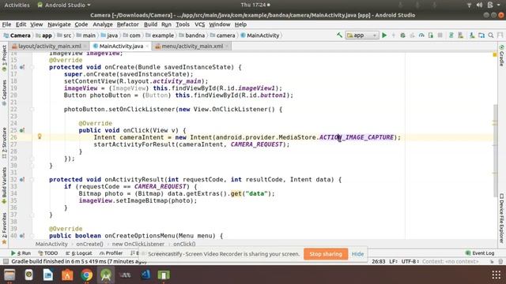506x284 pixels.
Task: Click Activities in top bar
Action: (17, 6)
